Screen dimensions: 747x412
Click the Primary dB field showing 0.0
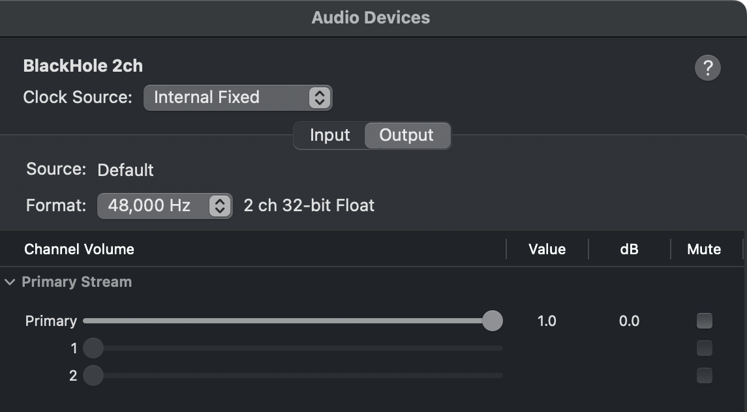[x=629, y=321]
